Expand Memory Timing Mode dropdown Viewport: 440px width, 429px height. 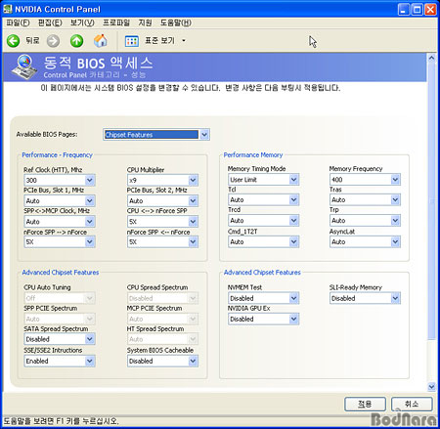click(294, 179)
